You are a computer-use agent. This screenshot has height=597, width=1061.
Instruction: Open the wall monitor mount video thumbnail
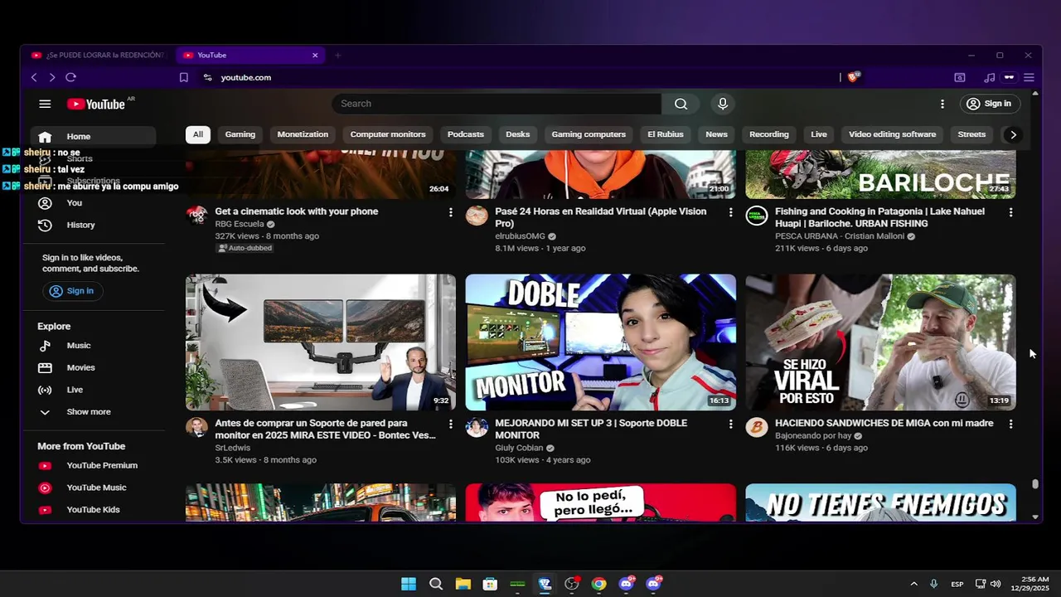tap(321, 342)
